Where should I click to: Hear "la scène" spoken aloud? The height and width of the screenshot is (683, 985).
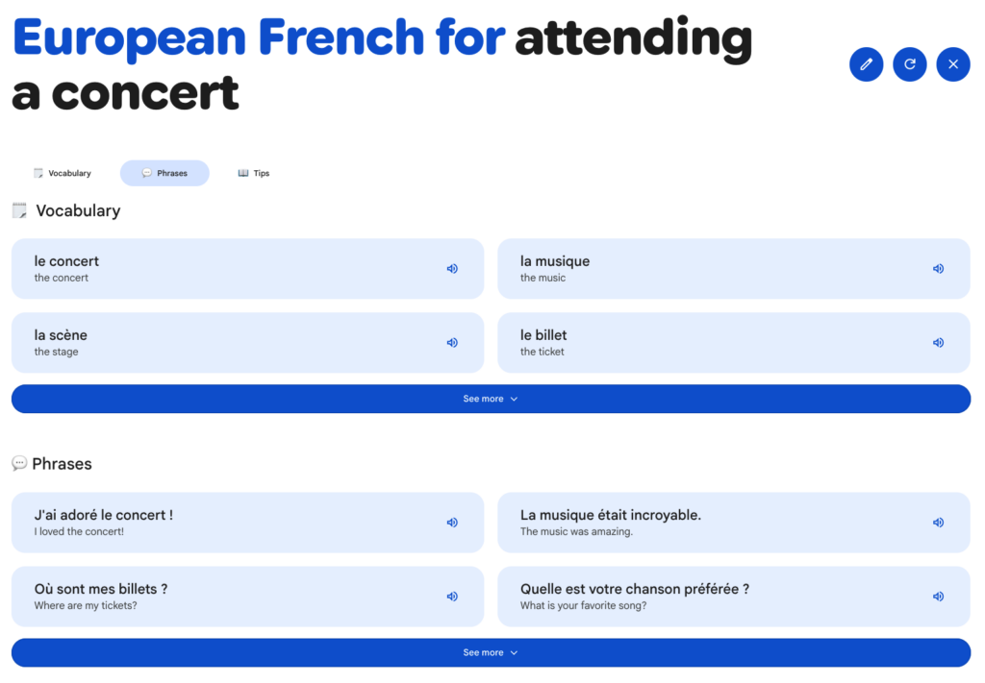pos(452,343)
